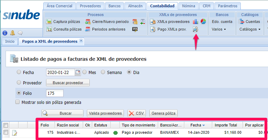Open Consulta pólizas
Viewport: 268px width, 140px height.
pos(64,29)
